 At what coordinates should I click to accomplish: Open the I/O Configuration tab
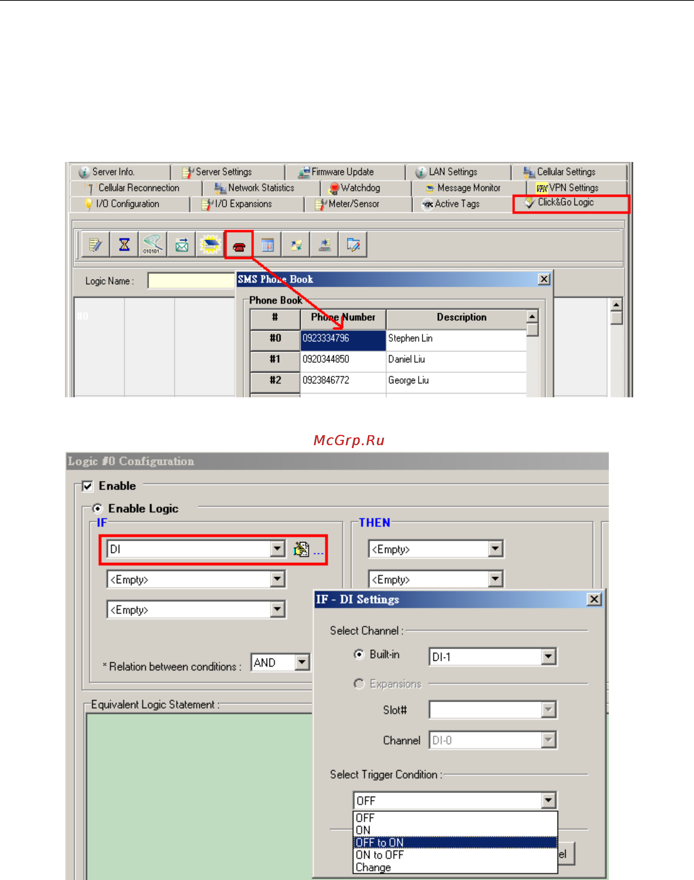click(130, 204)
